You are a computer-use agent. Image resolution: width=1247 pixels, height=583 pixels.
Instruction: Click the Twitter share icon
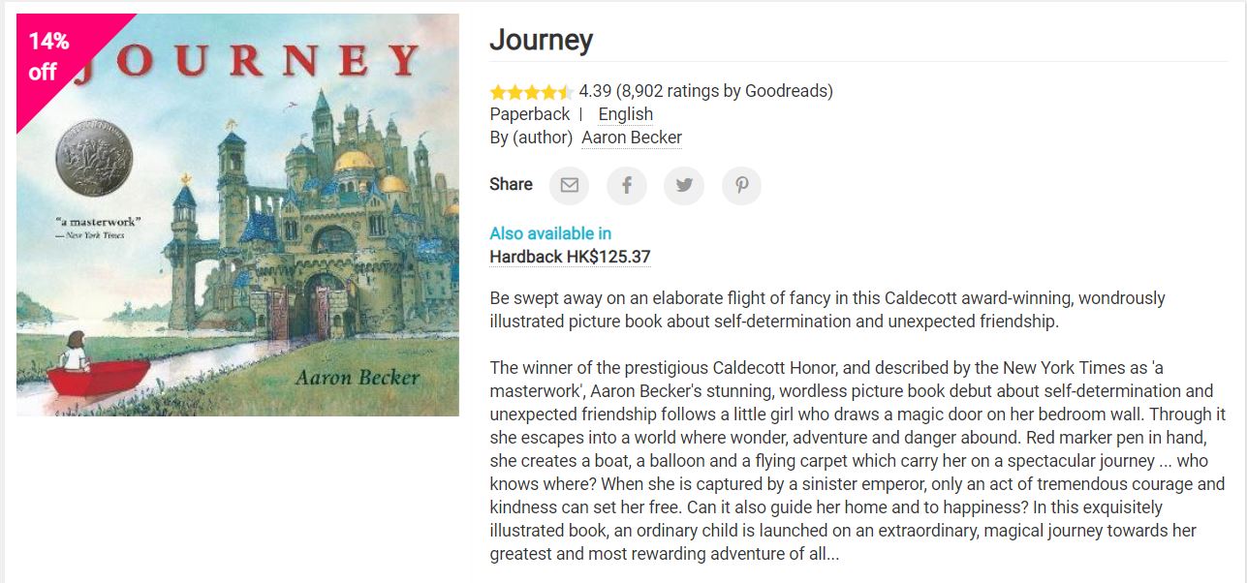684,185
